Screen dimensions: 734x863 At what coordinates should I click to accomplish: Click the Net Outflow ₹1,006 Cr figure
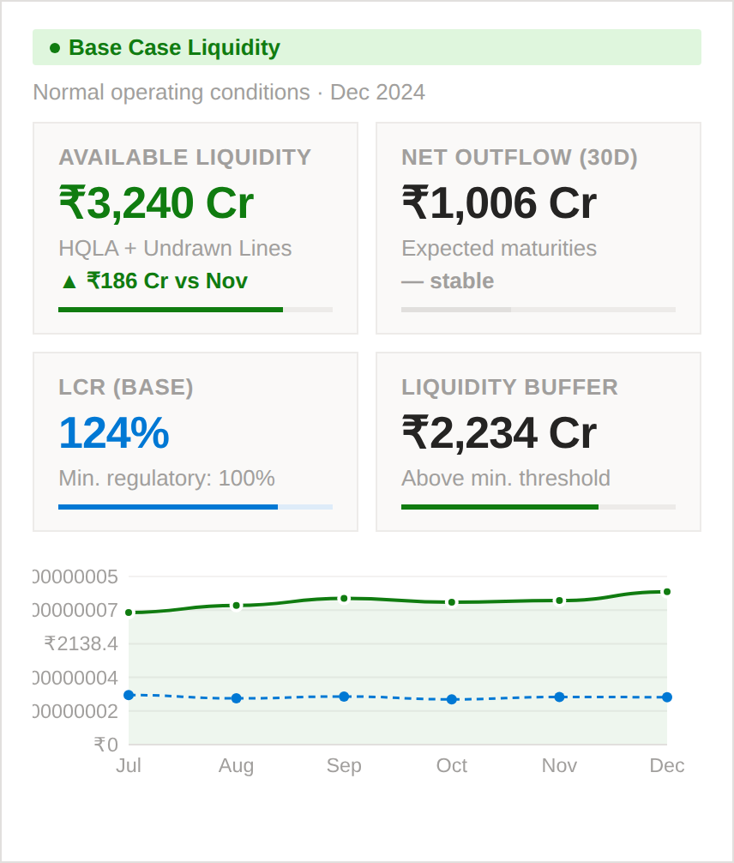499,203
